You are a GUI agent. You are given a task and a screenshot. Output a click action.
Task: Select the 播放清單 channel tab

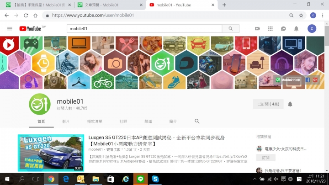click(x=95, y=122)
